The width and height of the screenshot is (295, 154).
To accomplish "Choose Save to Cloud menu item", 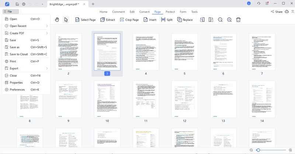I will (26, 54).
